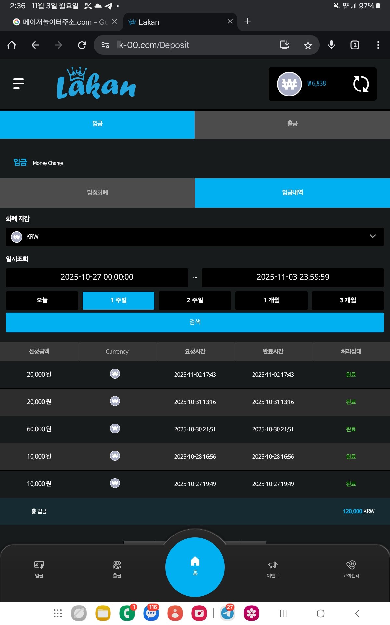Switch to the 법정화폐 tab

(x=97, y=193)
